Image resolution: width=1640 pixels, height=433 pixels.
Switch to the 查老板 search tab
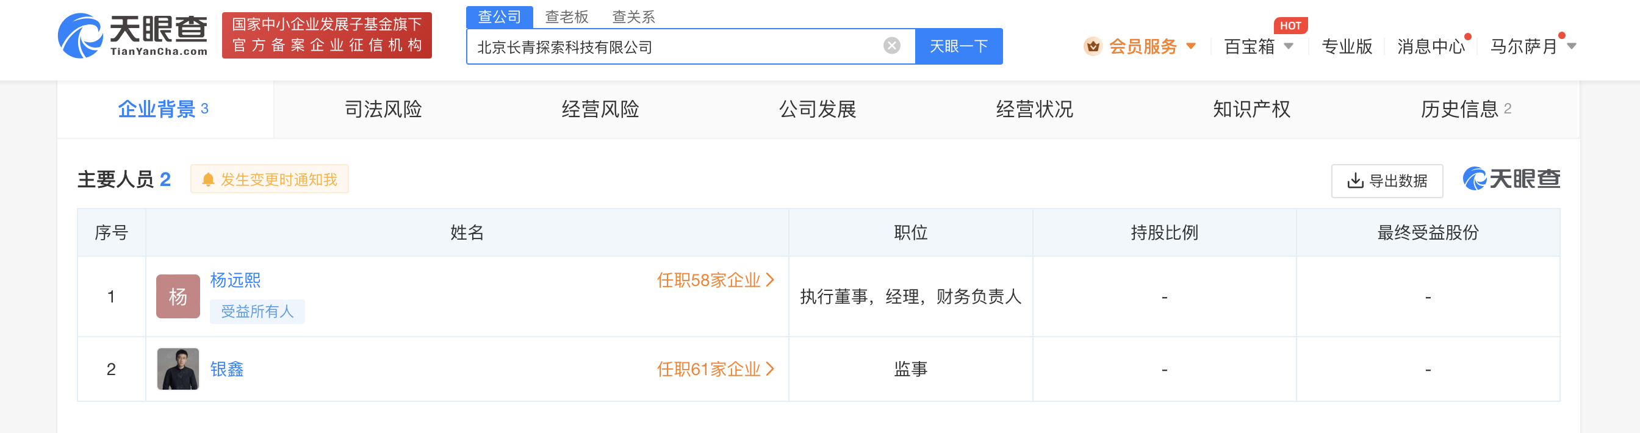pyautogui.click(x=567, y=16)
